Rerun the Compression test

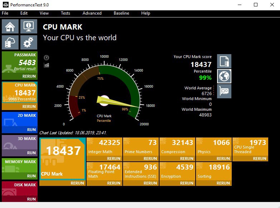[x=177, y=158]
